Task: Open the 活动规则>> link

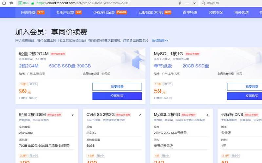Action: pyautogui.click(x=160, y=40)
